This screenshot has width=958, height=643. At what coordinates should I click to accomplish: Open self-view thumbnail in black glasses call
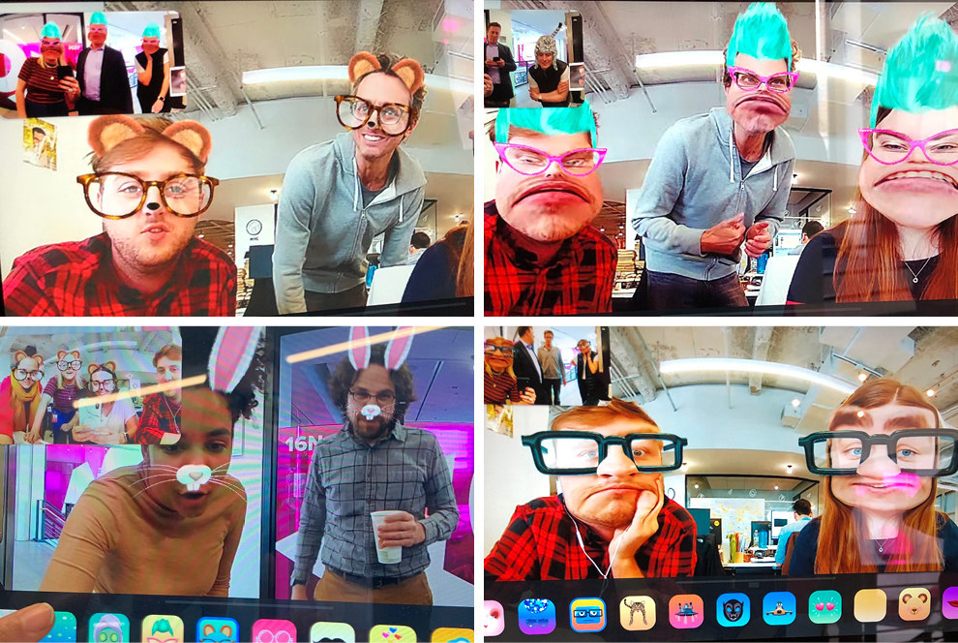pos(548,365)
